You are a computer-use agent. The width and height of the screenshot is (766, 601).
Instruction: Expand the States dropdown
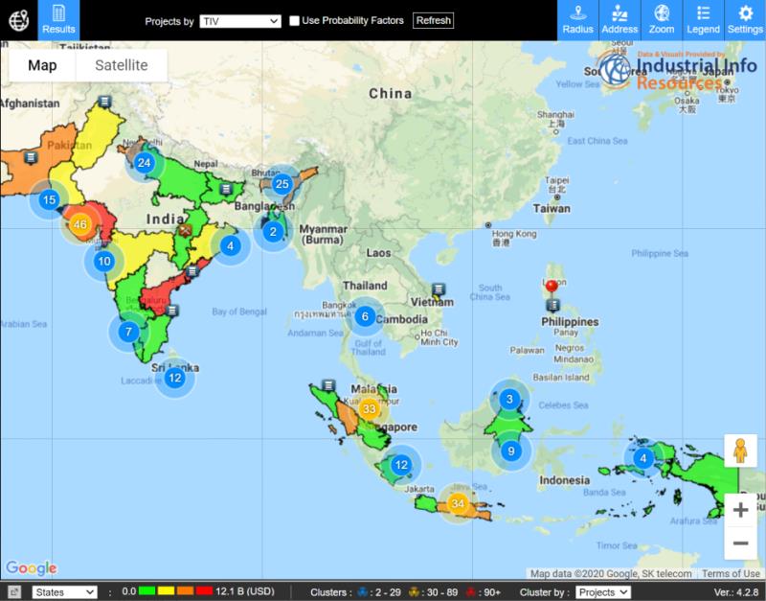(64, 592)
